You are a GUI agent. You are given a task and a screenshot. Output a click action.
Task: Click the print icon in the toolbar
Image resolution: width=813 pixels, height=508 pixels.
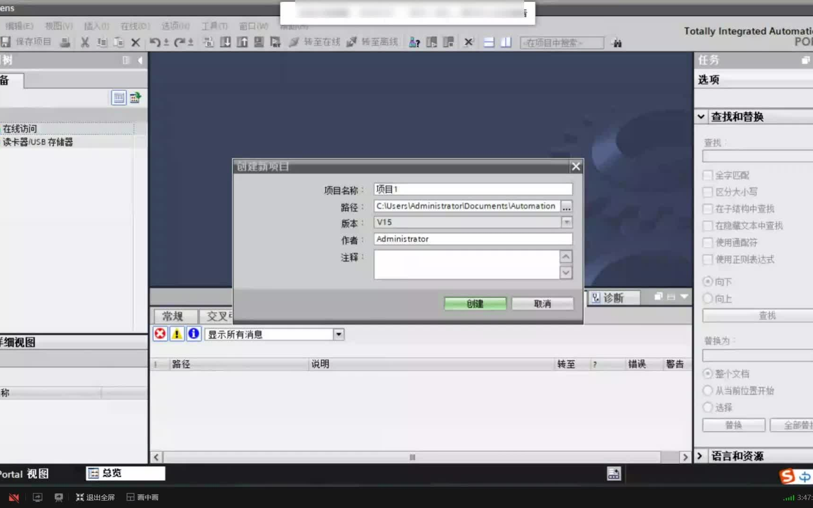[x=65, y=42]
